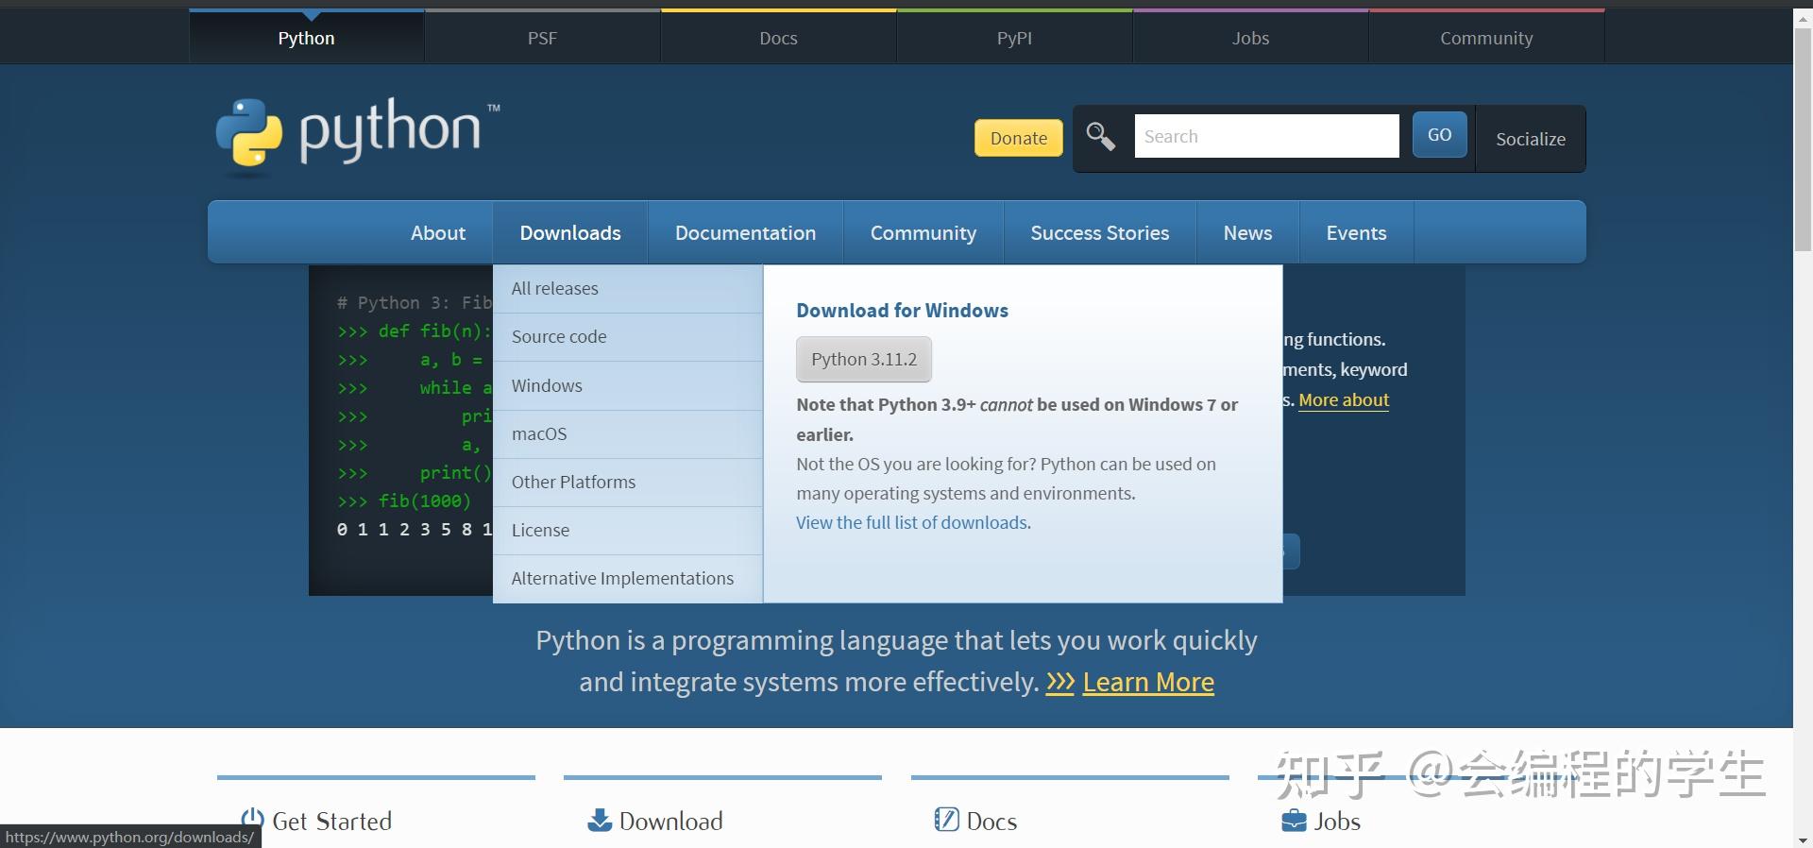Click the '# Python 3: Fib' code comment
This screenshot has width=1813, height=848.
[x=415, y=302]
